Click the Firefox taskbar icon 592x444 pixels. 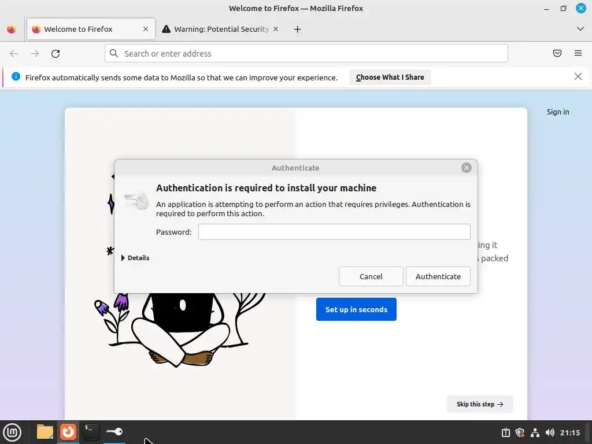68,432
